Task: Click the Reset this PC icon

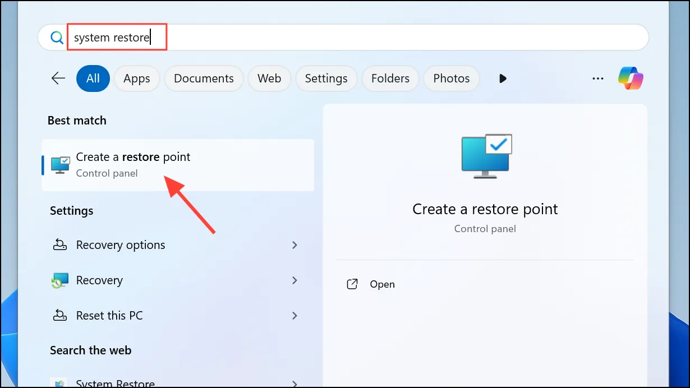Action: point(59,316)
